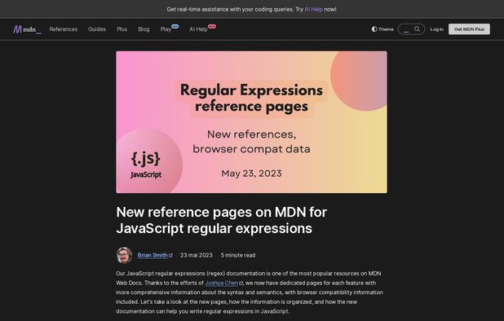Open the Play nav item
This screenshot has height=321, width=504.
click(x=166, y=29)
